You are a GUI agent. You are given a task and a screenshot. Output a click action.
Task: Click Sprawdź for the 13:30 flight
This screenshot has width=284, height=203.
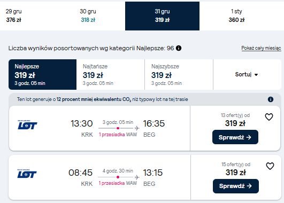pos(235,137)
